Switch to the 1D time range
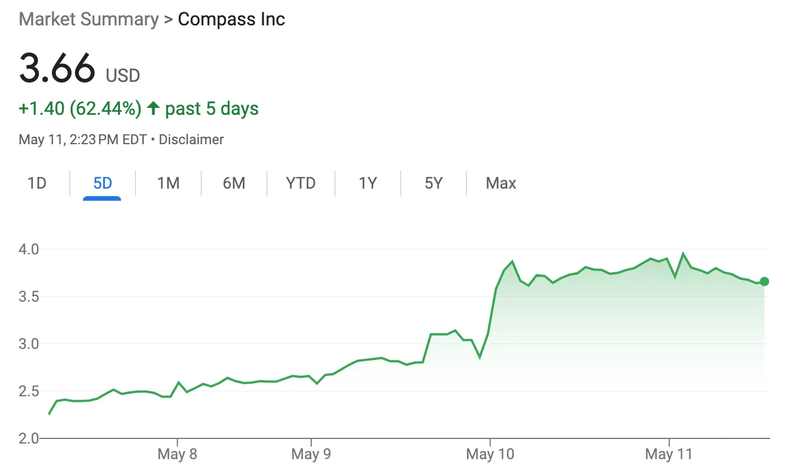 click(37, 183)
